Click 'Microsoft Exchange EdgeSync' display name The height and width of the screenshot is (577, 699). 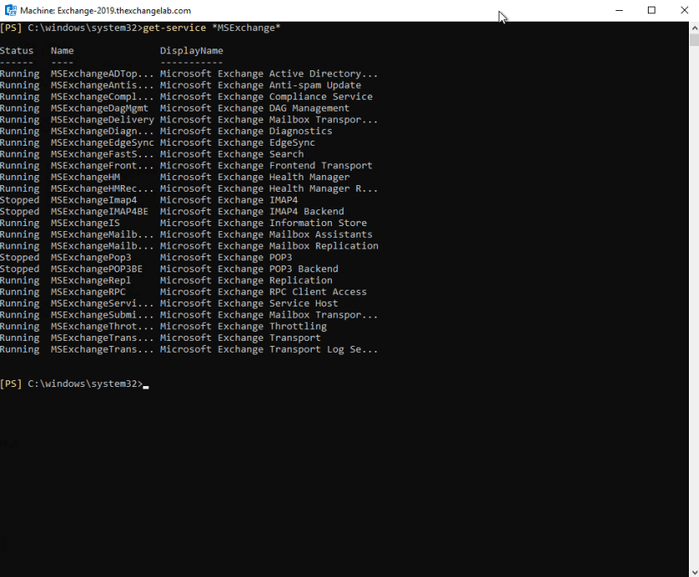[237, 142]
